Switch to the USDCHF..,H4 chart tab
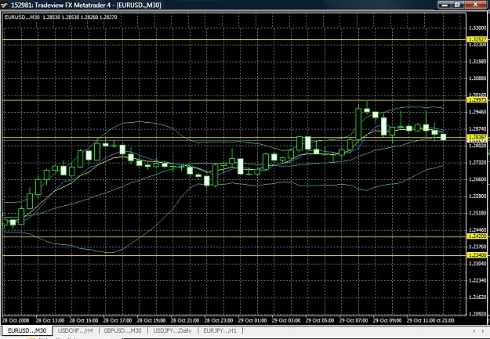This screenshot has height=339, width=490. 75,330
